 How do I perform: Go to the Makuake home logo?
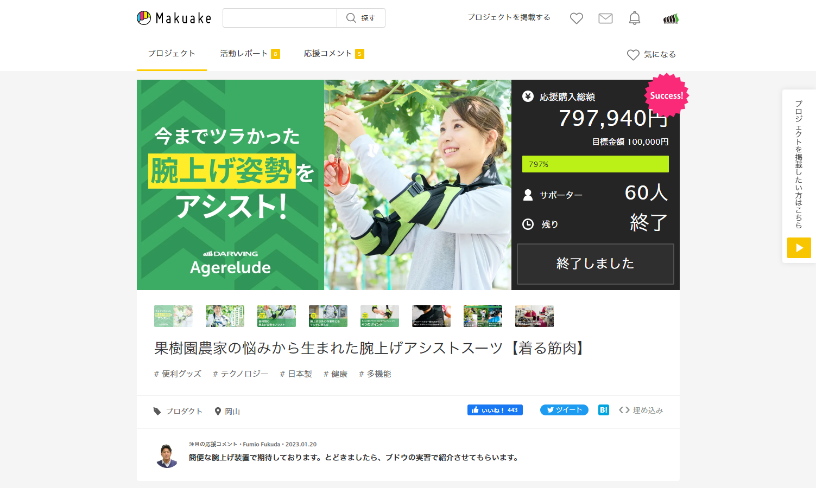point(174,18)
